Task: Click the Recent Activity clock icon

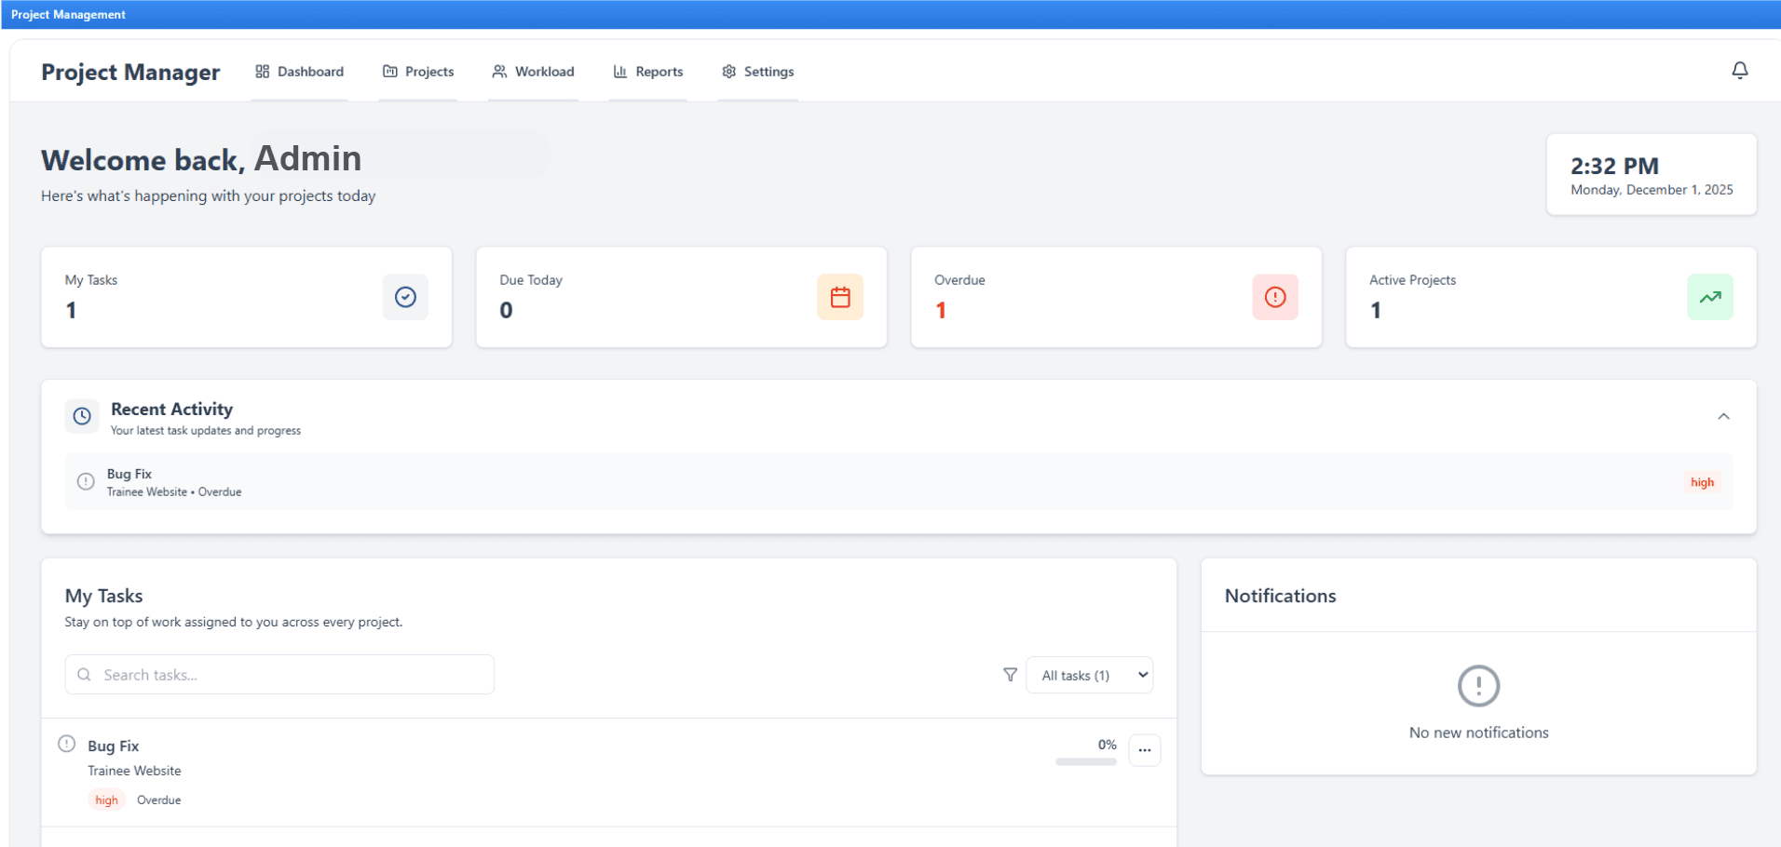Action: pyautogui.click(x=82, y=416)
